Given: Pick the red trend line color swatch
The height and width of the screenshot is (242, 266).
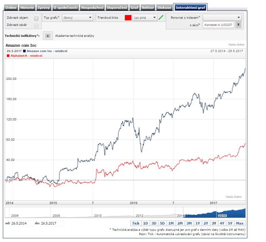Looking at the screenshot, I should pos(128,18).
